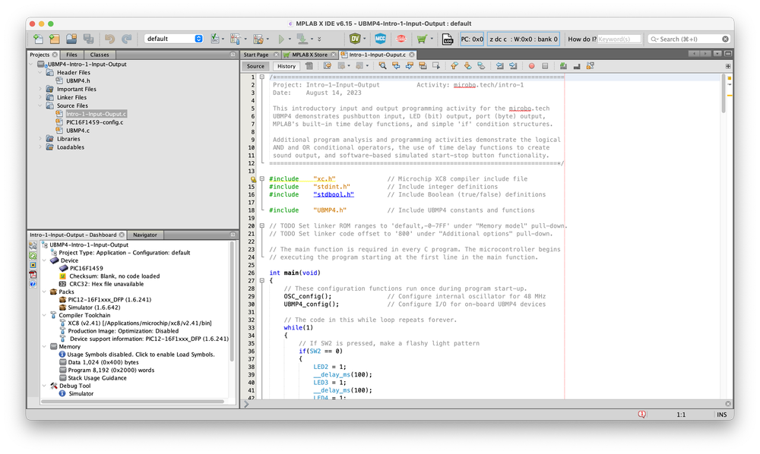Switch to the Navigator tab
This screenshot has height=454, width=760.
pos(145,235)
